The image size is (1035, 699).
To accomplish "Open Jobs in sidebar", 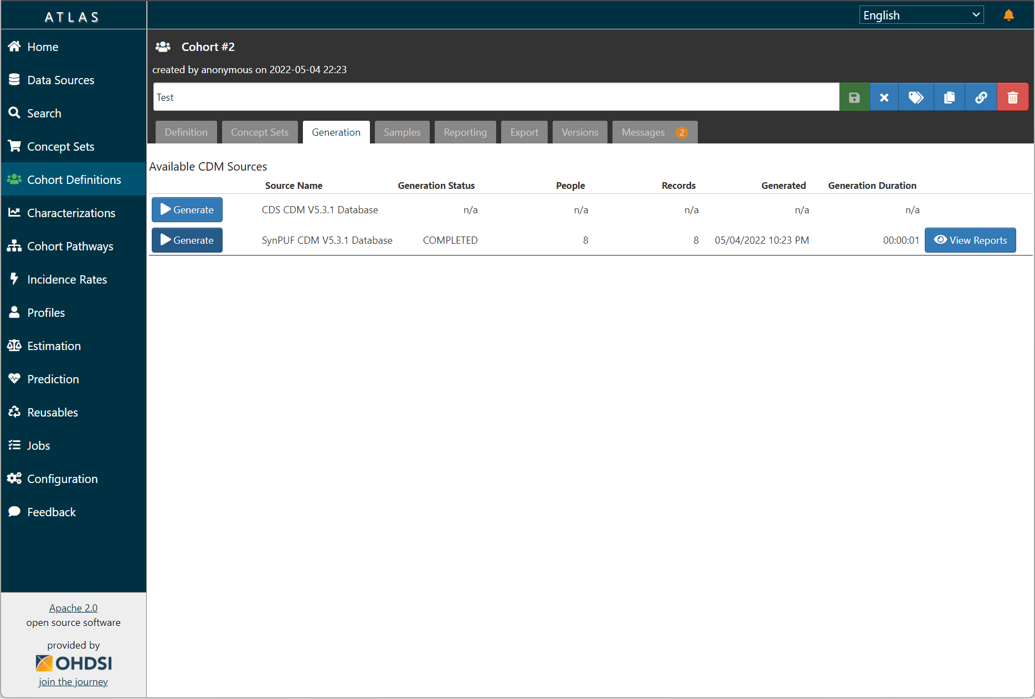I will click(x=73, y=445).
